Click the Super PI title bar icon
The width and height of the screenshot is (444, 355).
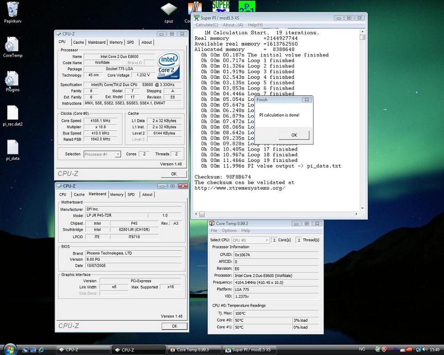click(x=197, y=18)
